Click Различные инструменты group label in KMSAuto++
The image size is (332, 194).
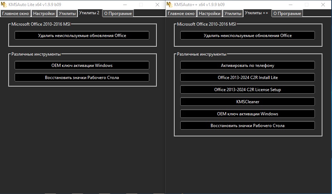(202, 54)
